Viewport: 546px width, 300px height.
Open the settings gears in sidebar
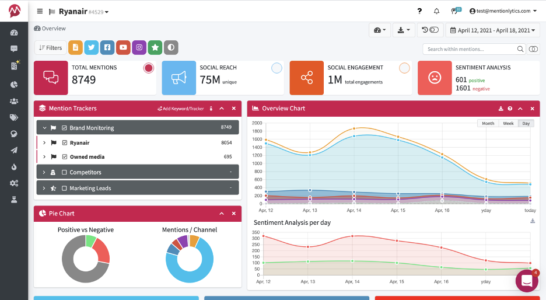point(14,183)
